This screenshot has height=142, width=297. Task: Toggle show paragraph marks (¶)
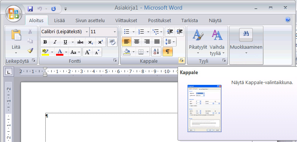click(x=168, y=52)
